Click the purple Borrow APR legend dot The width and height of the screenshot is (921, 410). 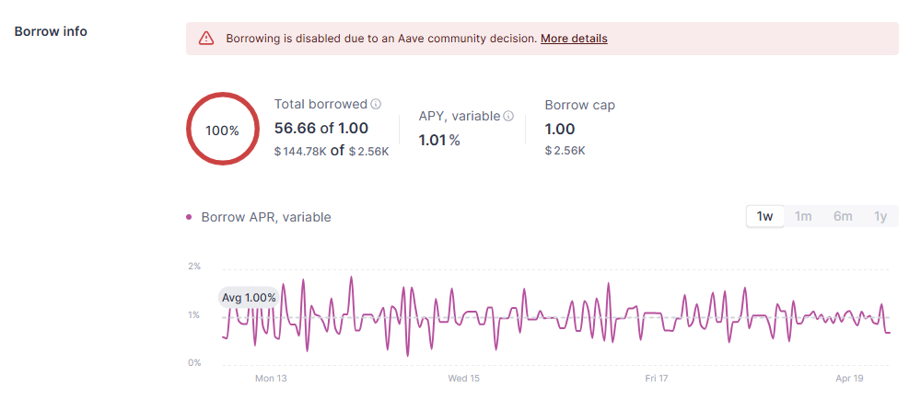[189, 217]
